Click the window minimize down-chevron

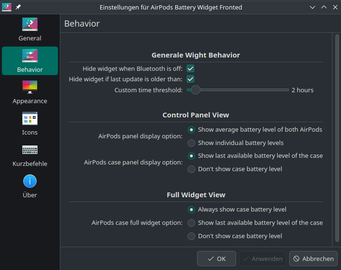click(313, 7)
